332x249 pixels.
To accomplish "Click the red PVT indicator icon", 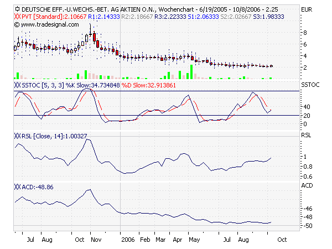I will [18, 17].
